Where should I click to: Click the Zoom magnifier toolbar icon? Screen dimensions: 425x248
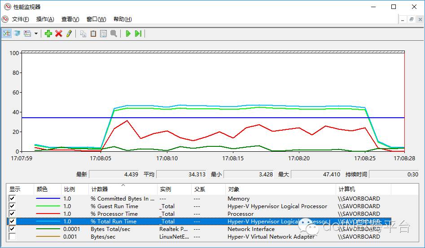coord(114,34)
